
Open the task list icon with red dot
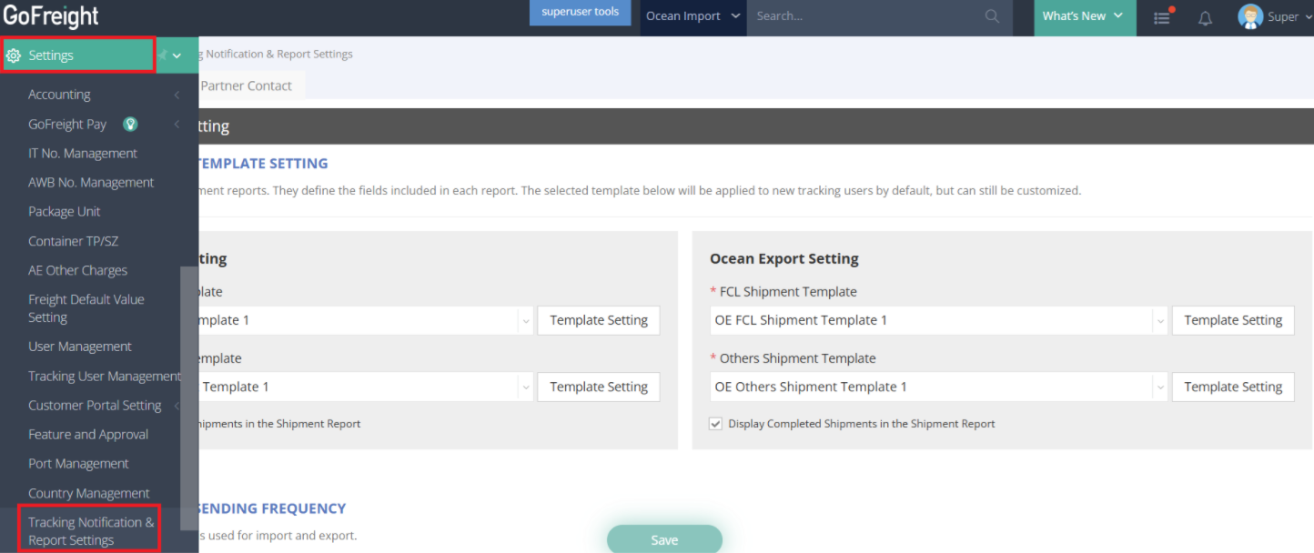pos(1162,17)
